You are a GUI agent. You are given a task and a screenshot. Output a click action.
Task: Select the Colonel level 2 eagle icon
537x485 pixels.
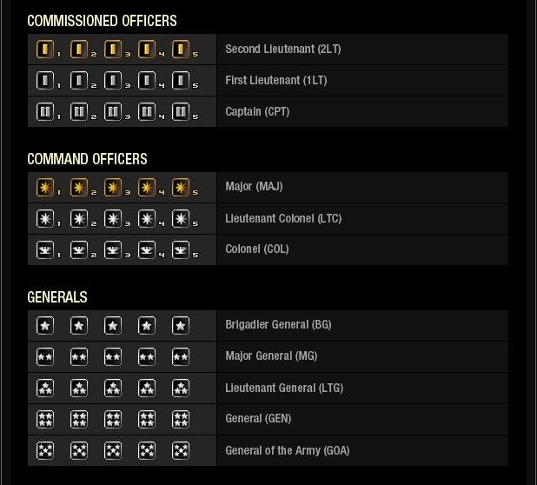click(79, 250)
